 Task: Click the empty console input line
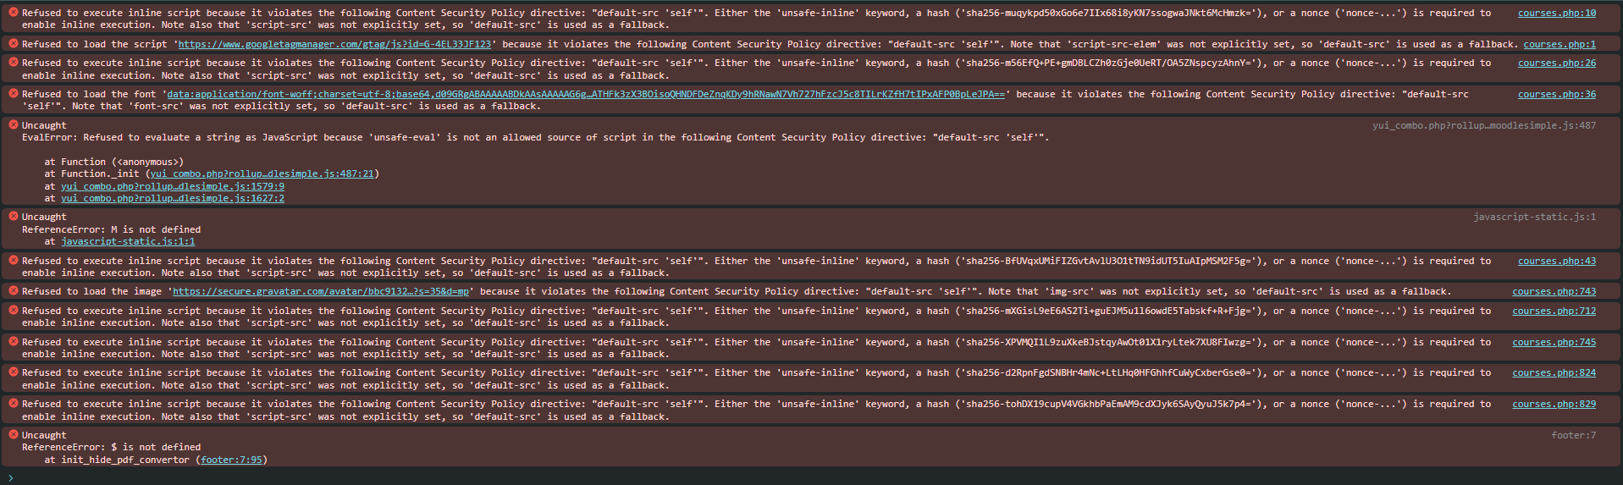coord(762,477)
